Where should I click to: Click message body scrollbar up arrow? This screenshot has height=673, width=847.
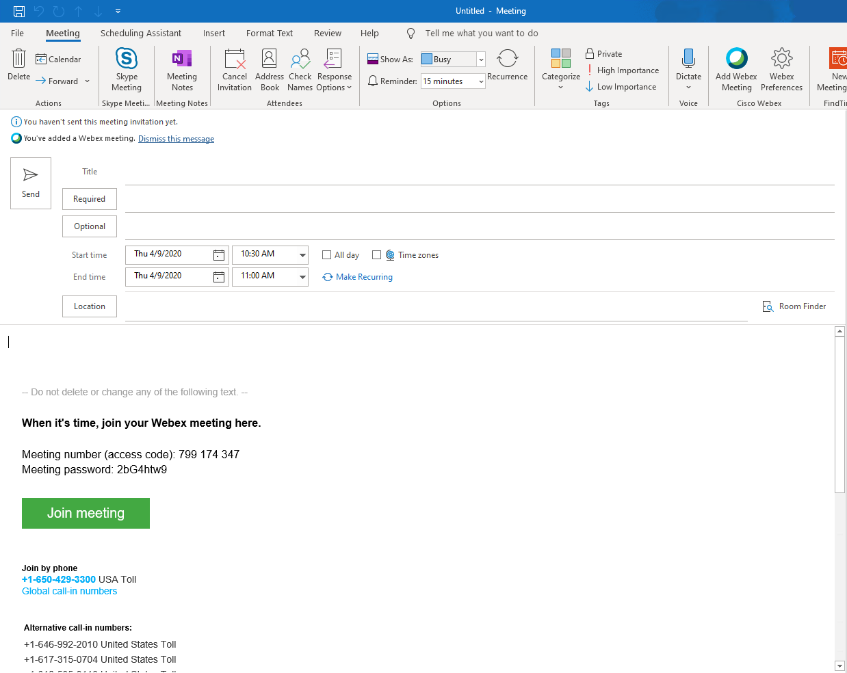click(840, 332)
